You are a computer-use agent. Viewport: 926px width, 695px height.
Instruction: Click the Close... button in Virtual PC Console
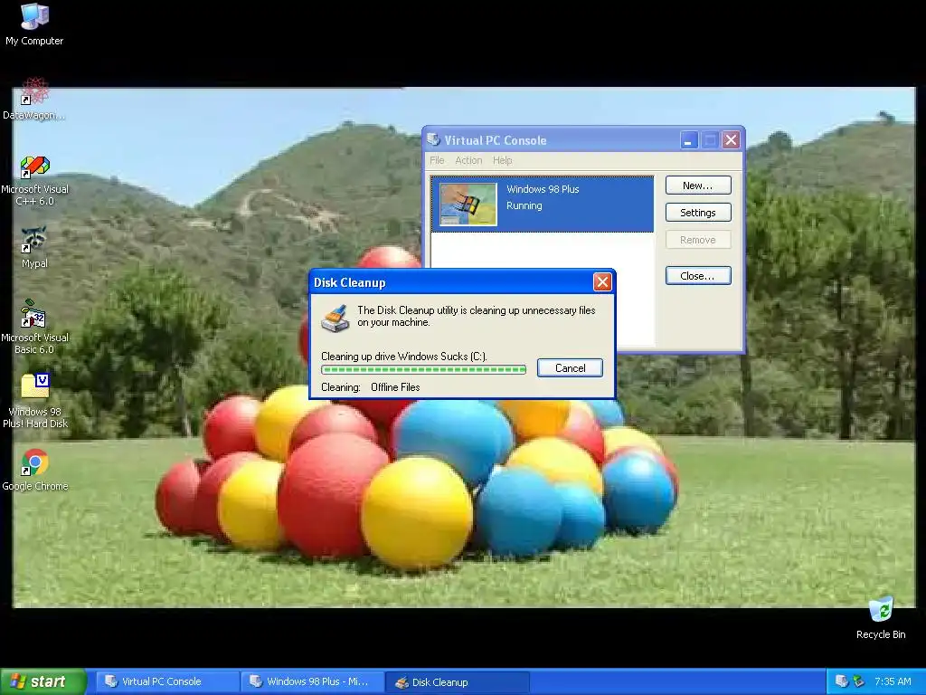698,275
